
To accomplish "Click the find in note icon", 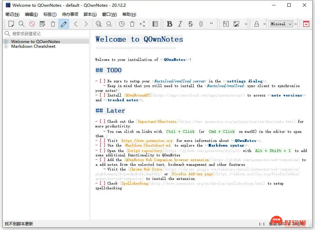I will click(x=98, y=24).
